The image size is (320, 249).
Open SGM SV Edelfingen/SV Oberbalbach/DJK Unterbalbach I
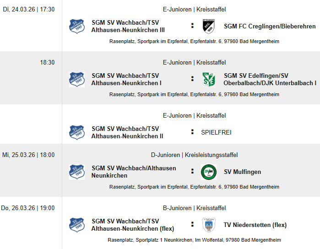click(x=270, y=79)
